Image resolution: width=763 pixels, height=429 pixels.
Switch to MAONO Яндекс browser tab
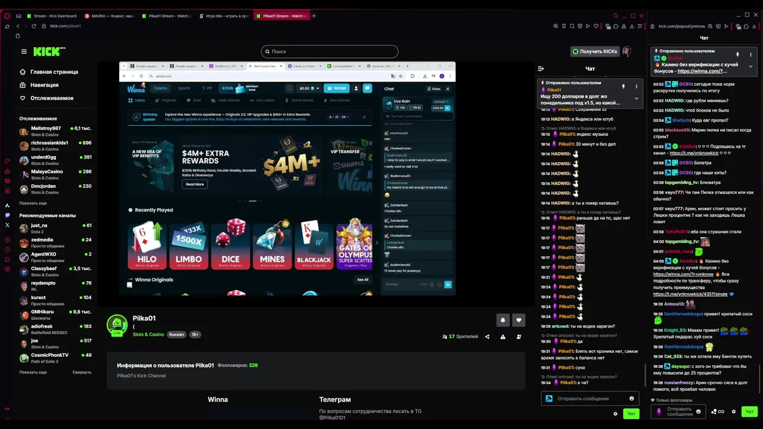click(x=110, y=16)
